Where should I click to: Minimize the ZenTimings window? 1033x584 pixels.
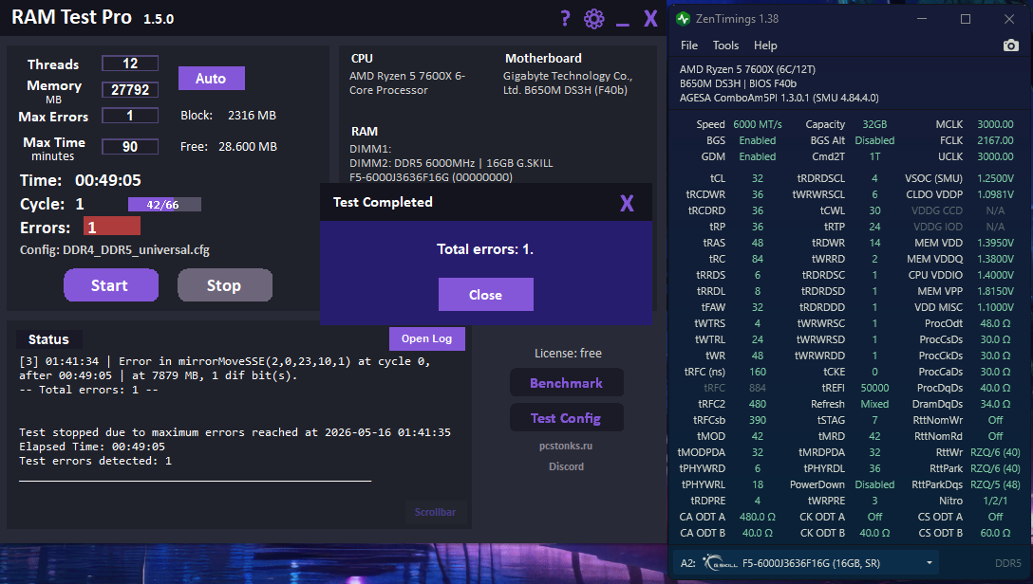[x=922, y=19]
